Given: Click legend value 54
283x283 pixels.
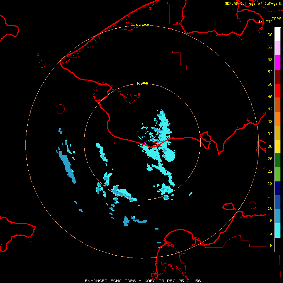Looking at the screenshot, I should click(x=270, y=72).
